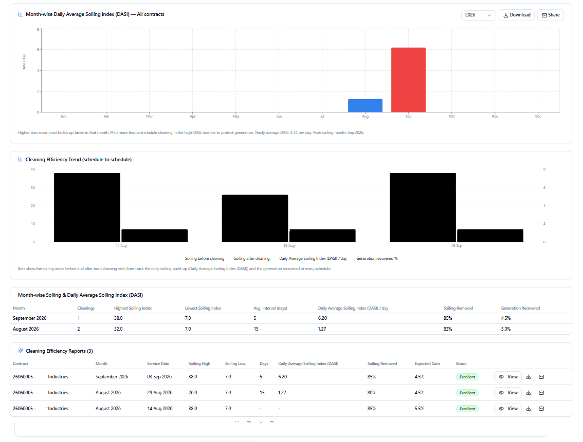Click the Cleanings column header
Screen dimensions: 583x442
tap(86, 308)
